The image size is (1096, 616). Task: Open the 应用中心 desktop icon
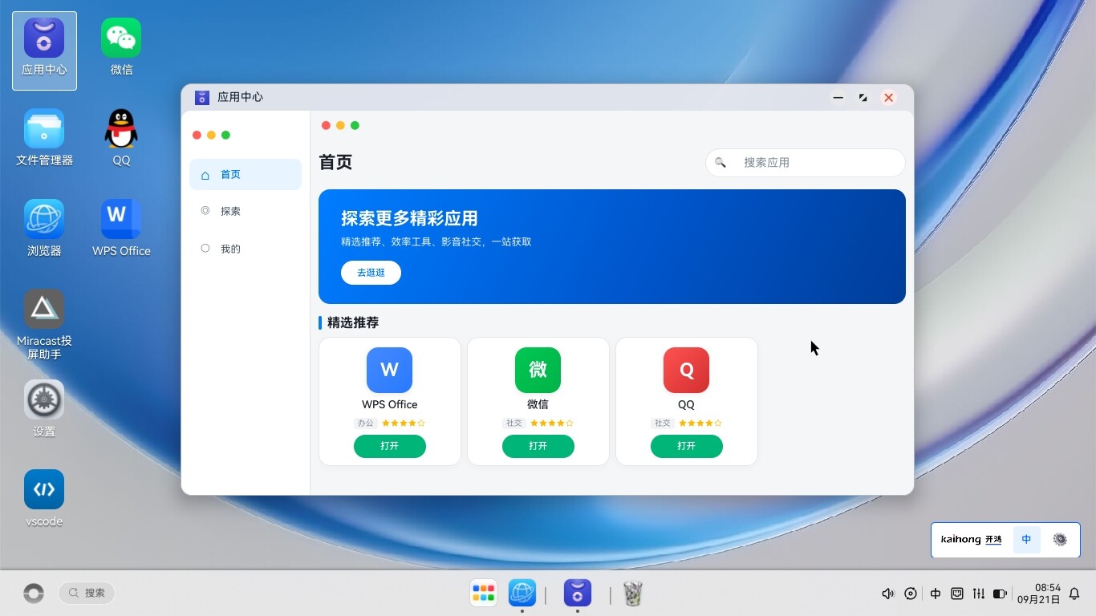pos(44,50)
